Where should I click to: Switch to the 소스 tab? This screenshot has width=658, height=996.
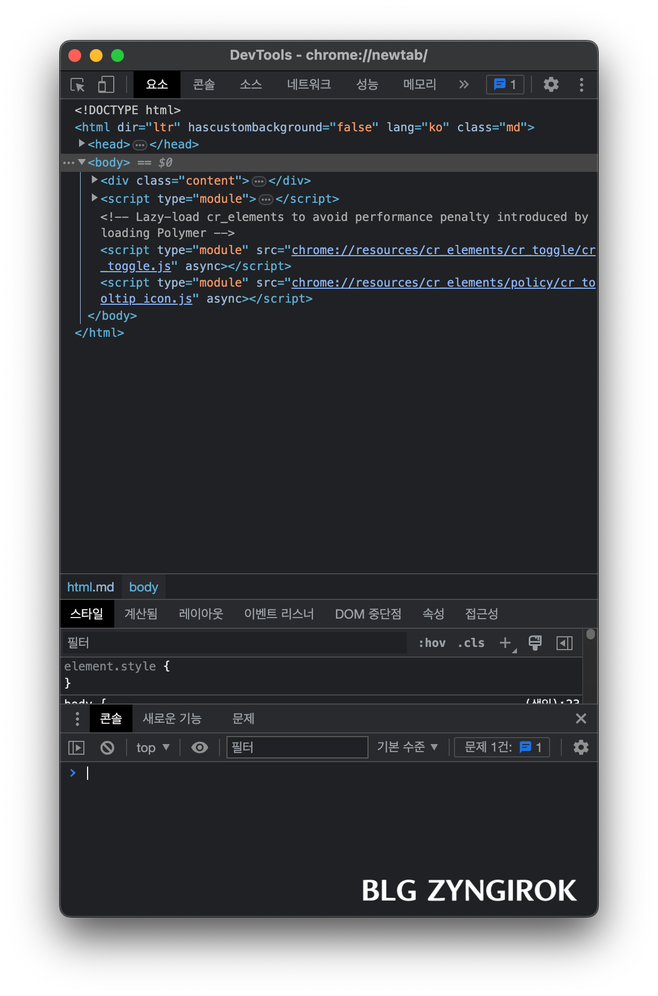(x=251, y=85)
